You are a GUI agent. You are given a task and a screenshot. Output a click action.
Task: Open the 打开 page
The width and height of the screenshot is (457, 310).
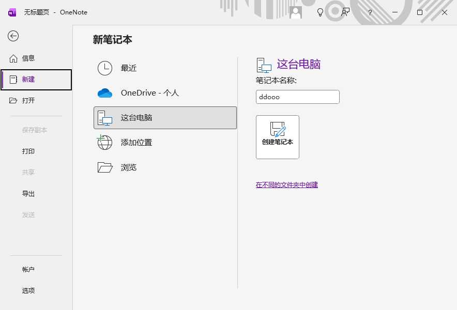(36, 101)
